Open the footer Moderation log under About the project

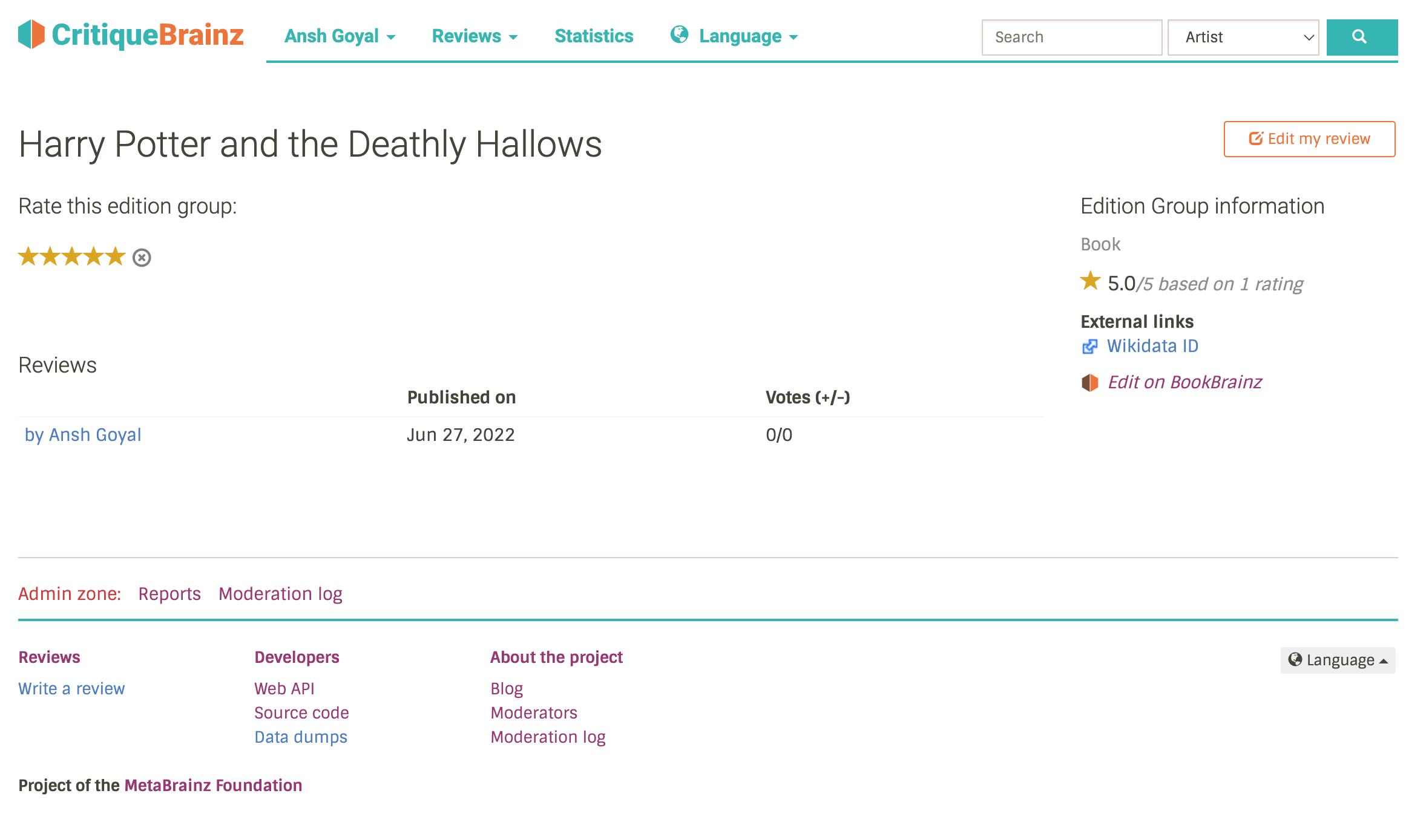pos(548,737)
